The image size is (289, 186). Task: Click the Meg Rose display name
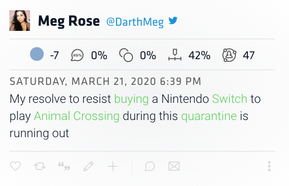[69, 21]
